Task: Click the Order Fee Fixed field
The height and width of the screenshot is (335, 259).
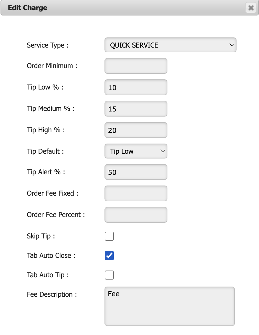Action: [136, 194]
